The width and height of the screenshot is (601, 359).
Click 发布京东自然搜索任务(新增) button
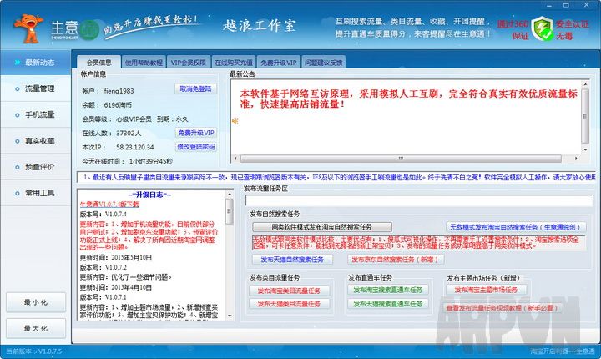[395, 260]
